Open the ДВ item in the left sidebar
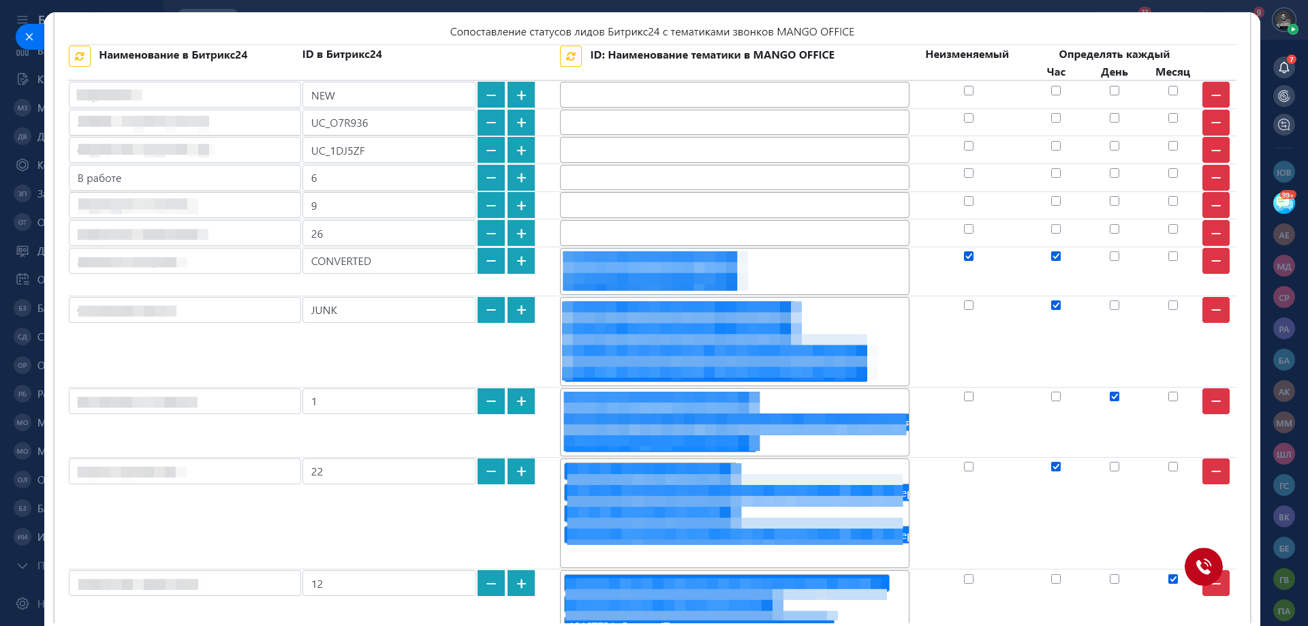 pyautogui.click(x=22, y=136)
